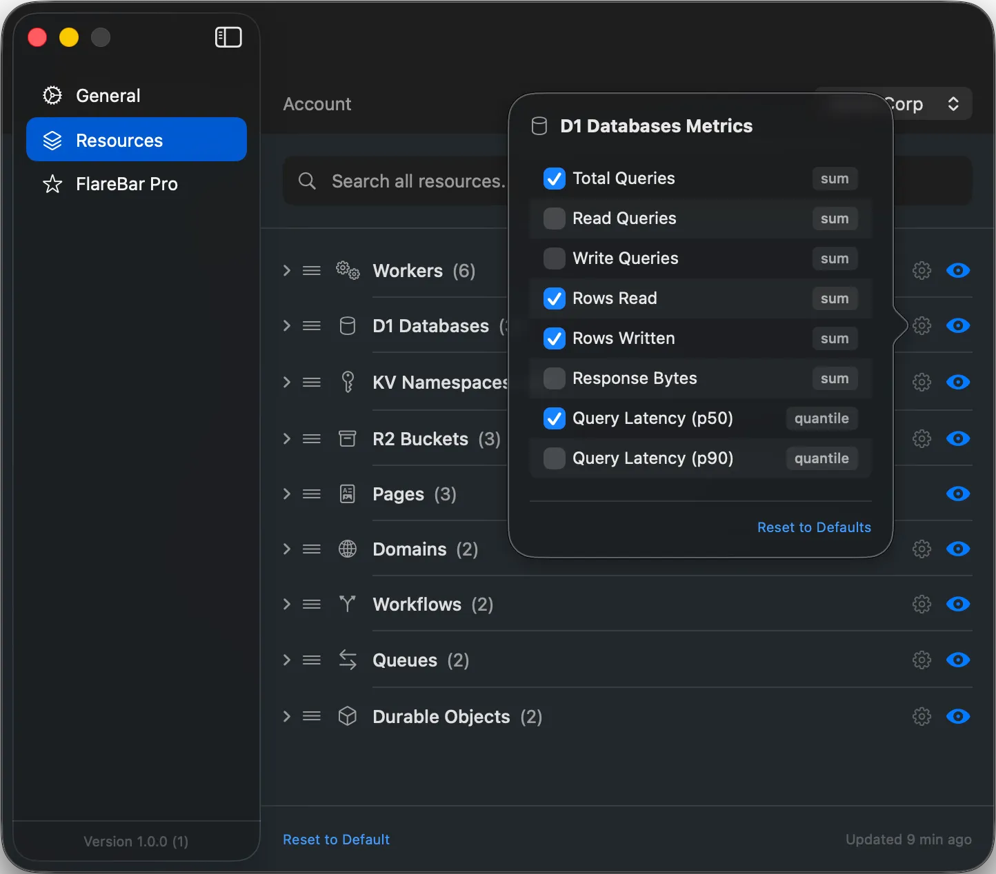Click the Pages drag handle

coord(312,494)
